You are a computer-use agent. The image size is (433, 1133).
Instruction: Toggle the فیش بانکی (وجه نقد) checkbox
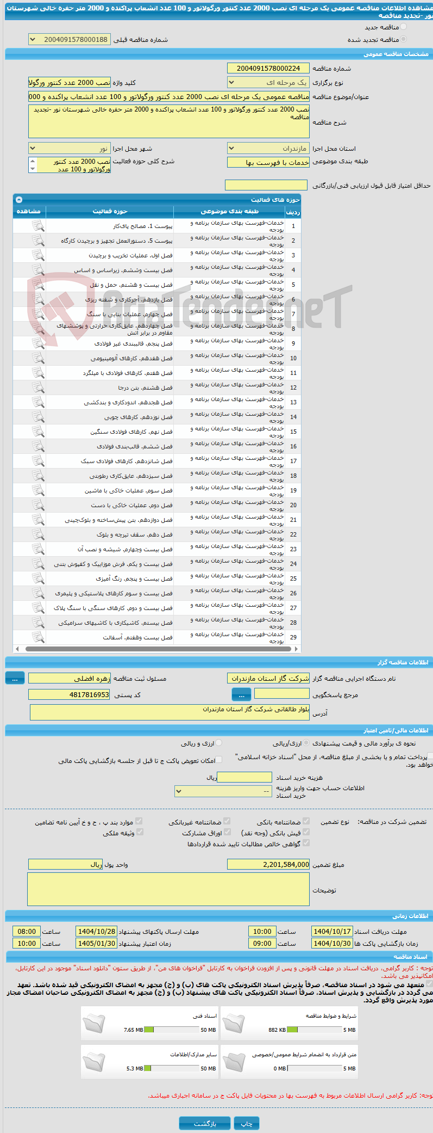[306, 832]
